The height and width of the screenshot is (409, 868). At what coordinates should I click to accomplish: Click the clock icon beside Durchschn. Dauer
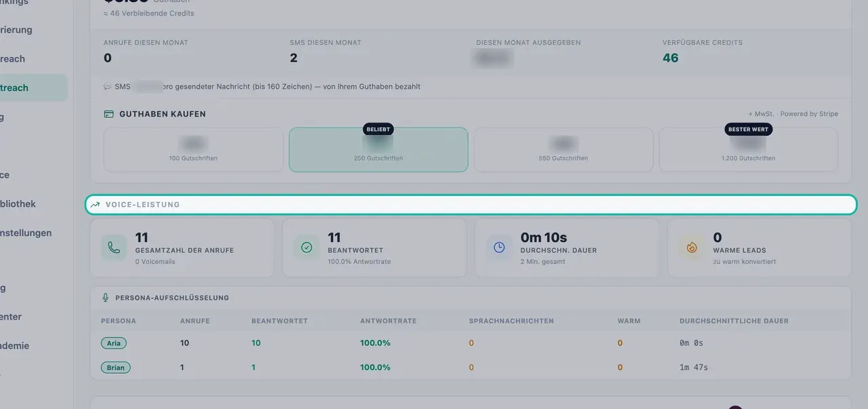pos(499,248)
